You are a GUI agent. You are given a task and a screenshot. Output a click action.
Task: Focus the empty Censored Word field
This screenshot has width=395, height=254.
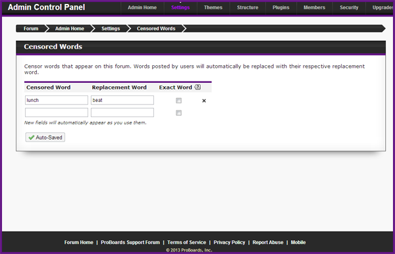57,113
